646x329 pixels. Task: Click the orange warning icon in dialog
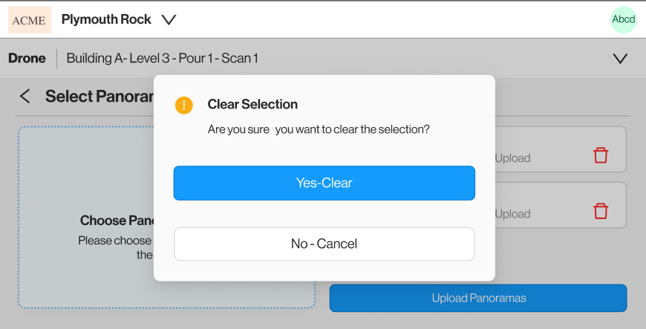pos(183,105)
